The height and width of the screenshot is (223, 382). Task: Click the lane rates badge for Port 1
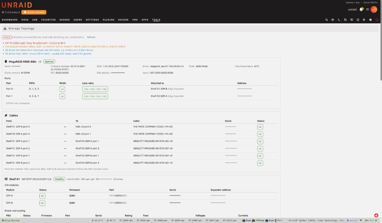pos(95,96)
